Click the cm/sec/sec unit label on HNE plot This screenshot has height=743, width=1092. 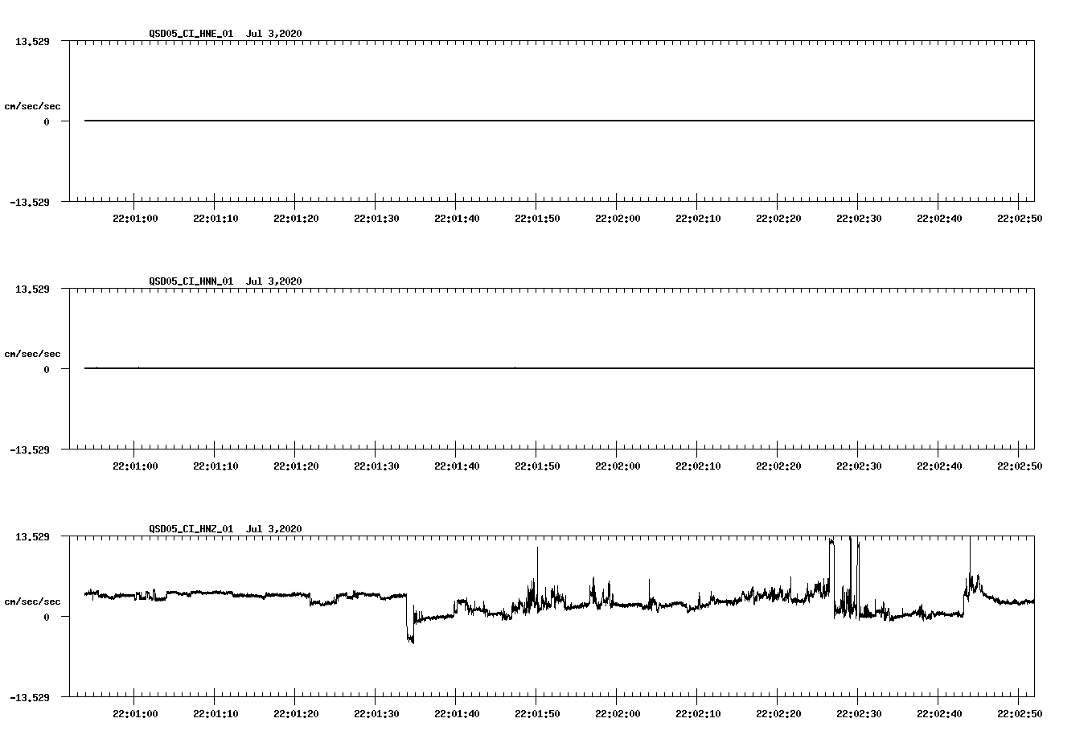tap(32, 106)
